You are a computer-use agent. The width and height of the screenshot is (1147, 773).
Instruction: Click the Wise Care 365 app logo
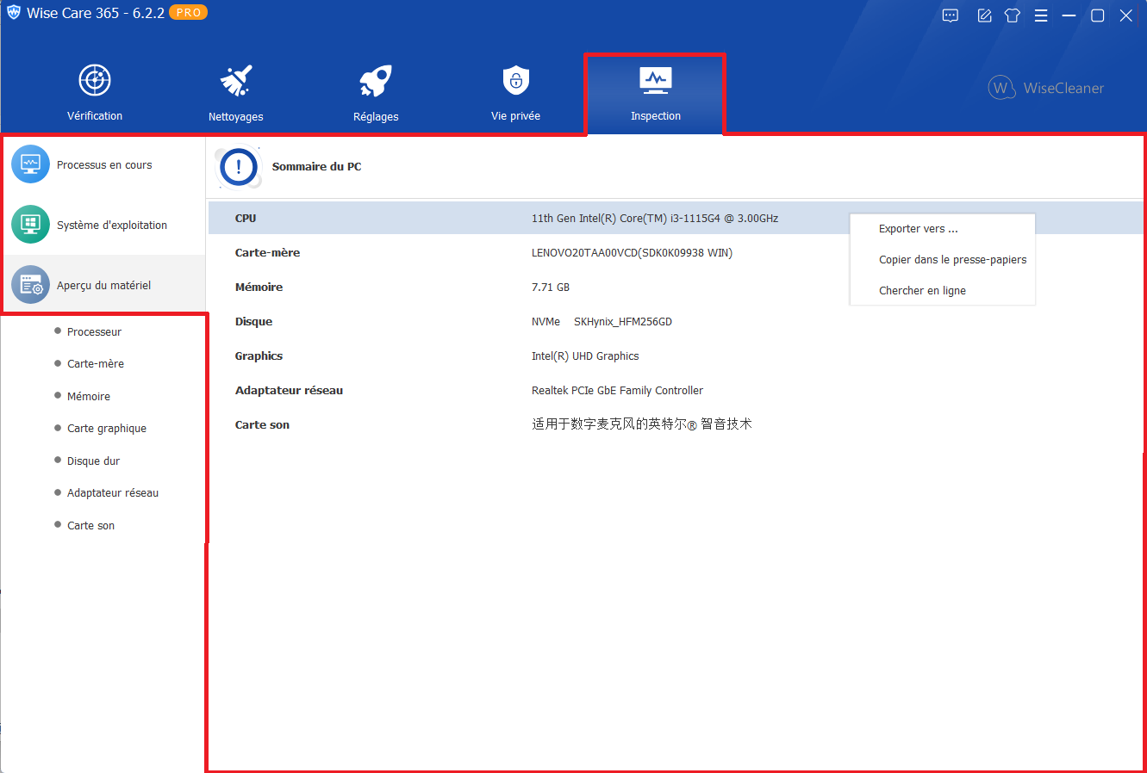(x=13, y=12)
